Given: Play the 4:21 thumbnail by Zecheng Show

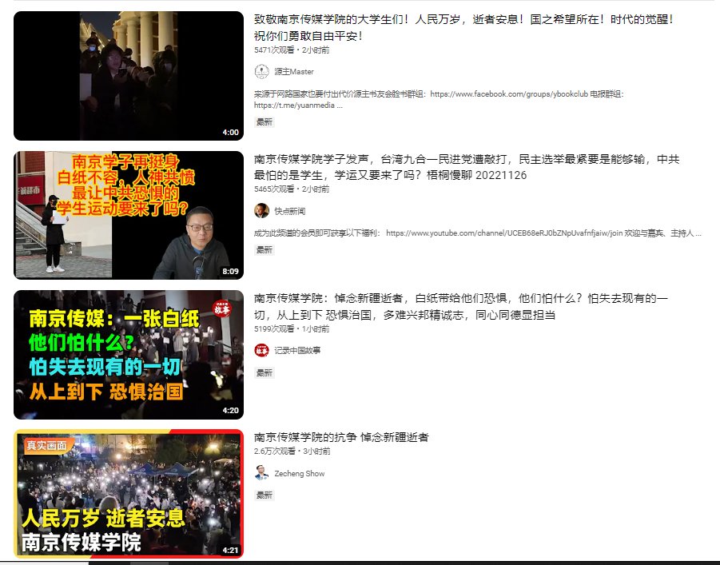Looking at the screenshot, I should tap(129, 494).
